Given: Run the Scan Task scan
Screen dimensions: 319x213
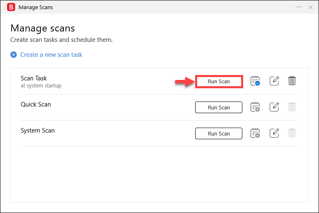Looking at the screenshot, I should pos(219,81).
